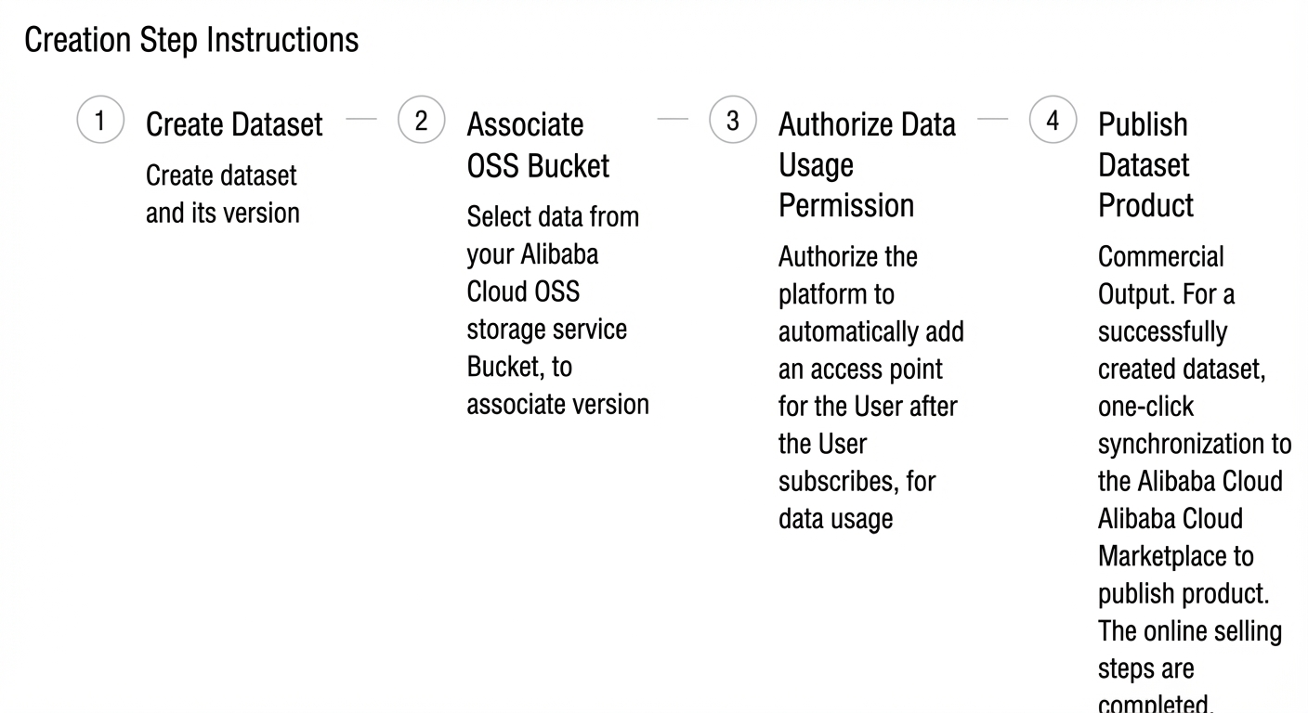Image resolution: width=1308 pixels, height=713 pixels.
Task: Click the connector line between steps 3 and 4
Action: 993,119
